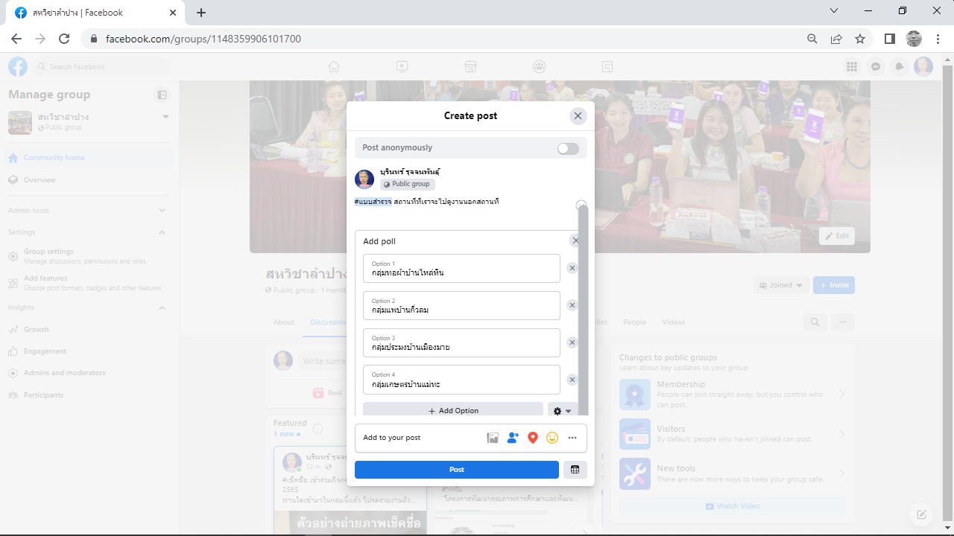The width and height of the screenshot is (954, 536).
Task: Open the notifications bell
Action: (x=900, y=67)
